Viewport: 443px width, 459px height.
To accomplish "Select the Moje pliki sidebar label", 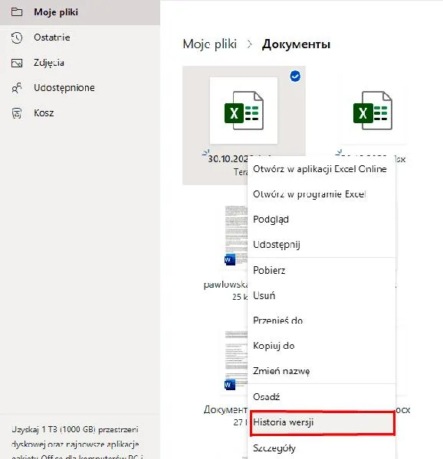I will tap(56, 12).
